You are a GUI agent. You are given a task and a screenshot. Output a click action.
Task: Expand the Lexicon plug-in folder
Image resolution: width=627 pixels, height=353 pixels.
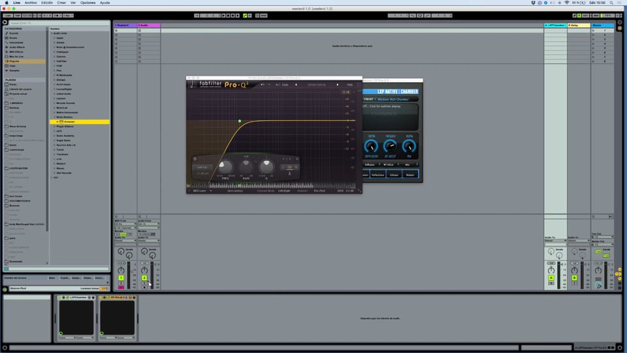click(x=54, y=99)
